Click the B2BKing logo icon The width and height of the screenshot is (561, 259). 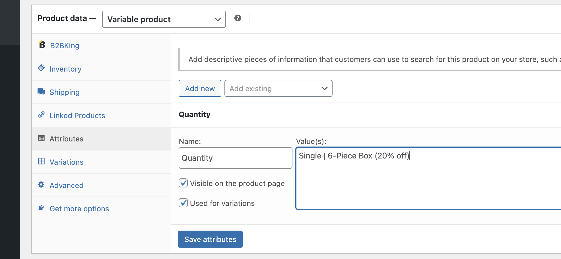click(x=42, y=45)
